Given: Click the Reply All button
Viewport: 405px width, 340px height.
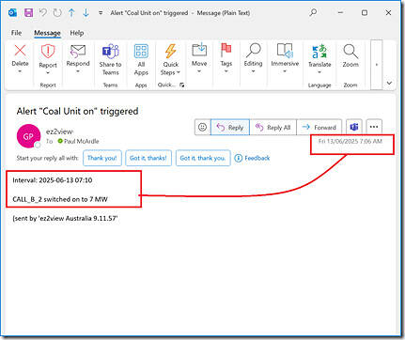Looking at the screenshot, I should (273, 127).
